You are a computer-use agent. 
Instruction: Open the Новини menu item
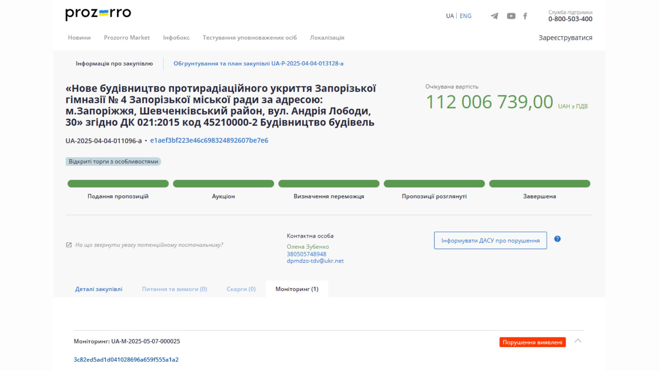(79, 38)
